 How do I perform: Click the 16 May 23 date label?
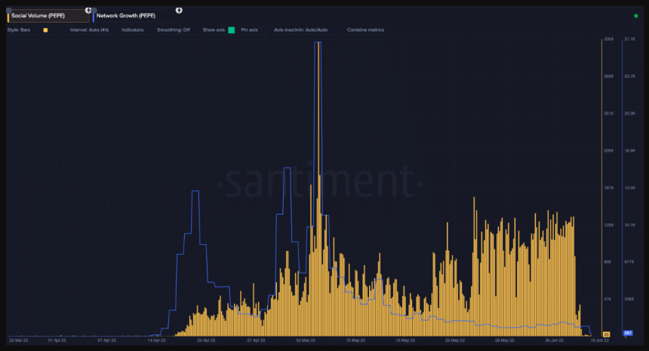405,340
